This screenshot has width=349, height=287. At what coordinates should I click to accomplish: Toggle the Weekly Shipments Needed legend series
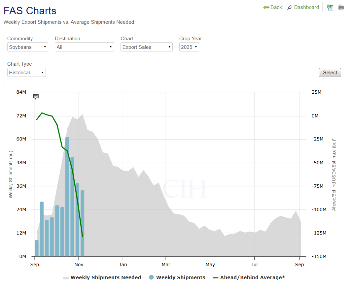point(102,277)
